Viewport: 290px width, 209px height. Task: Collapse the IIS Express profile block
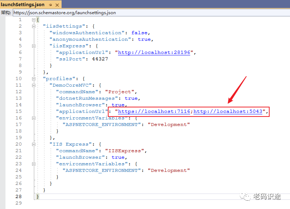[x=34, y=144]
